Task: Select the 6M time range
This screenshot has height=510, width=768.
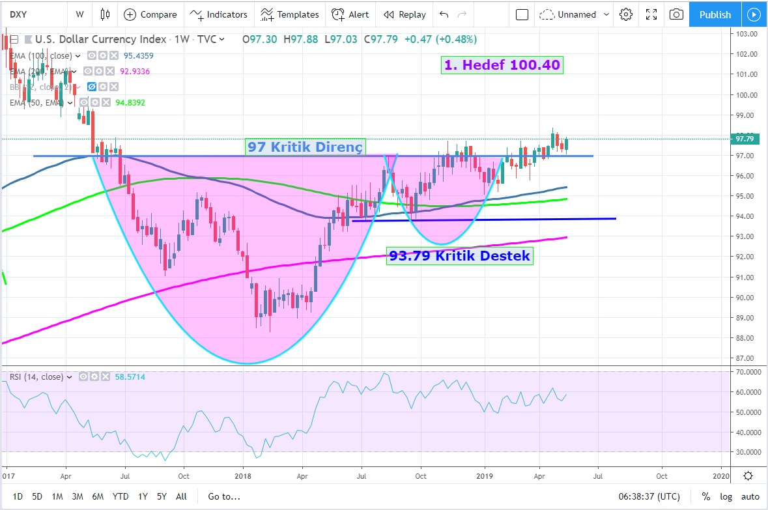Action: coord(98,496)
